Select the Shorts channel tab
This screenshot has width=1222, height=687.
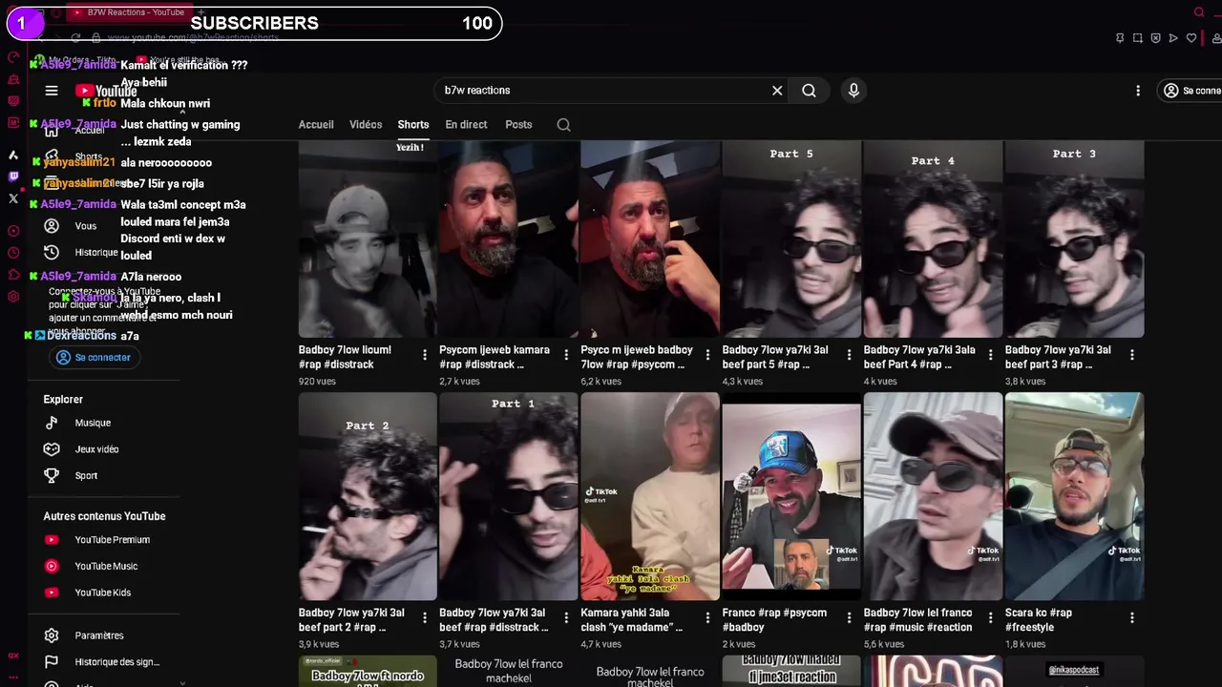coord(413,125)
